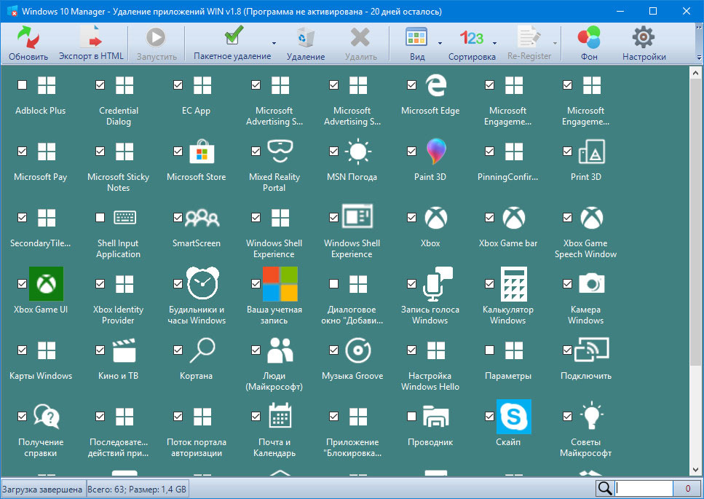The width and height of the screenshot is (704, 499).
Task: Select the Microsoft Edge app icon
Action: click(435, 86)
